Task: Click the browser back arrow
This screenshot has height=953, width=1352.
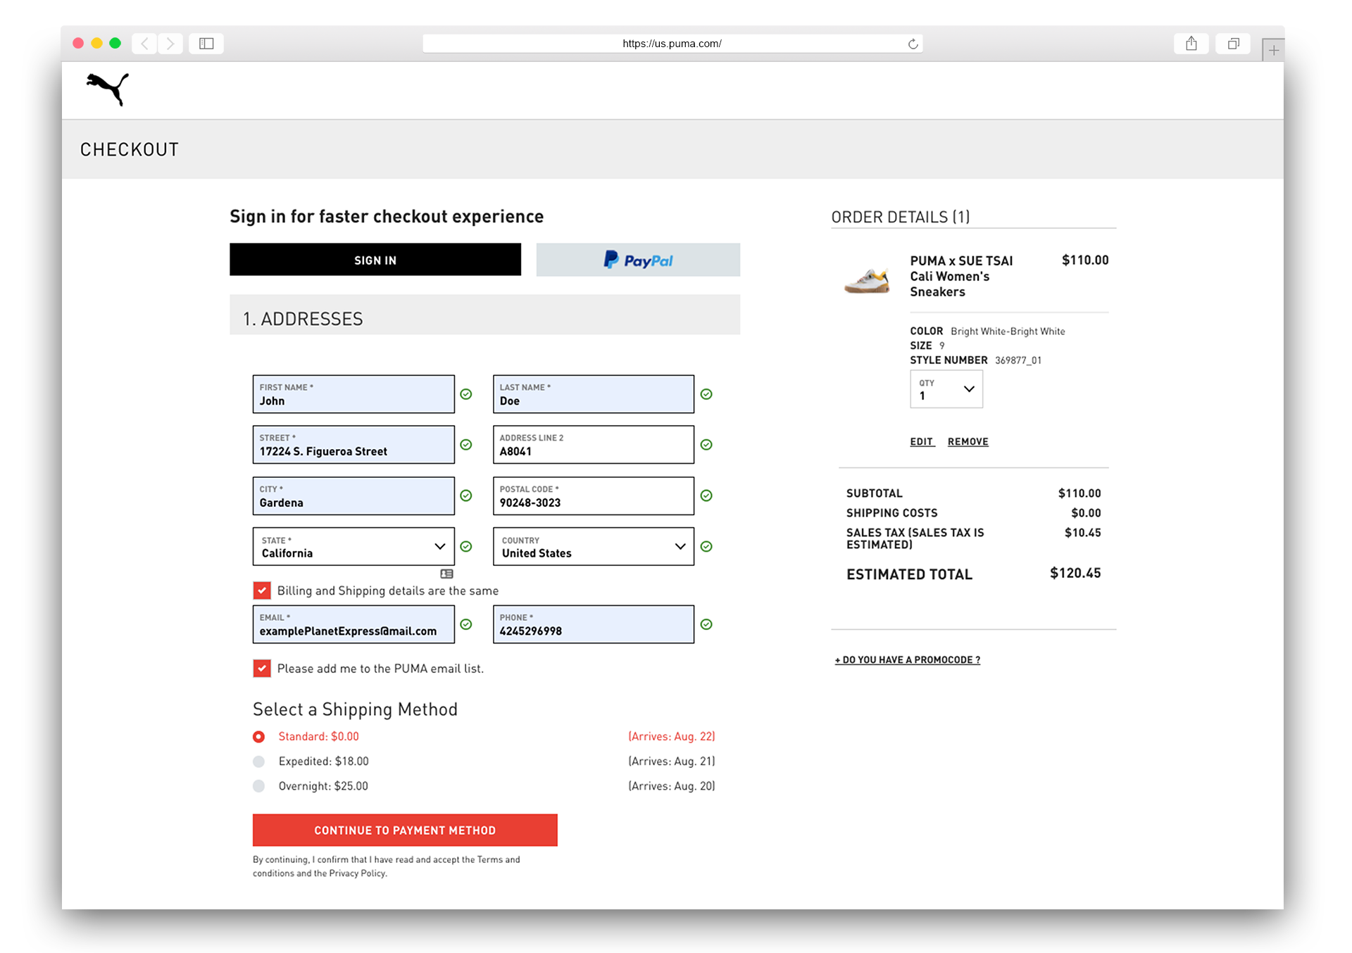Action: click(145, 44)
